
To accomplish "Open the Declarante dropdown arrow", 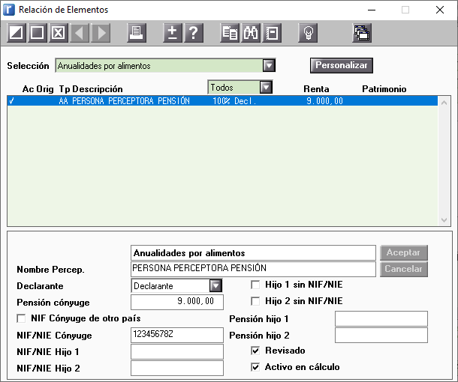I will coord(215,286).
